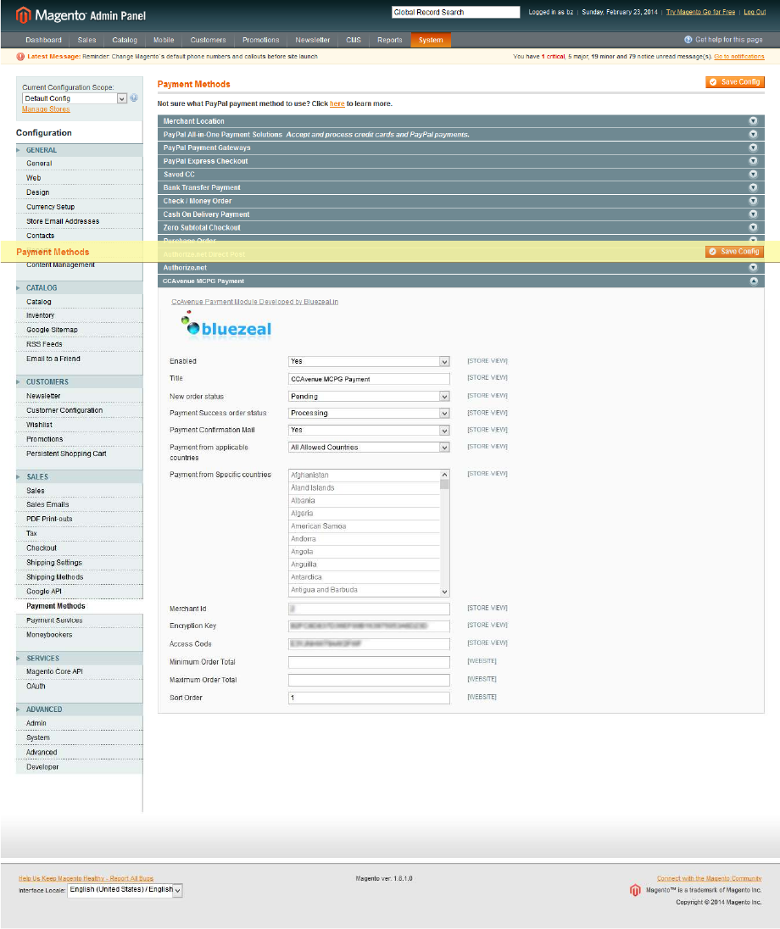Viewport: 780px width, 929px height.
Task: Open the Enabled dropdown
Action: coord(369,361)
